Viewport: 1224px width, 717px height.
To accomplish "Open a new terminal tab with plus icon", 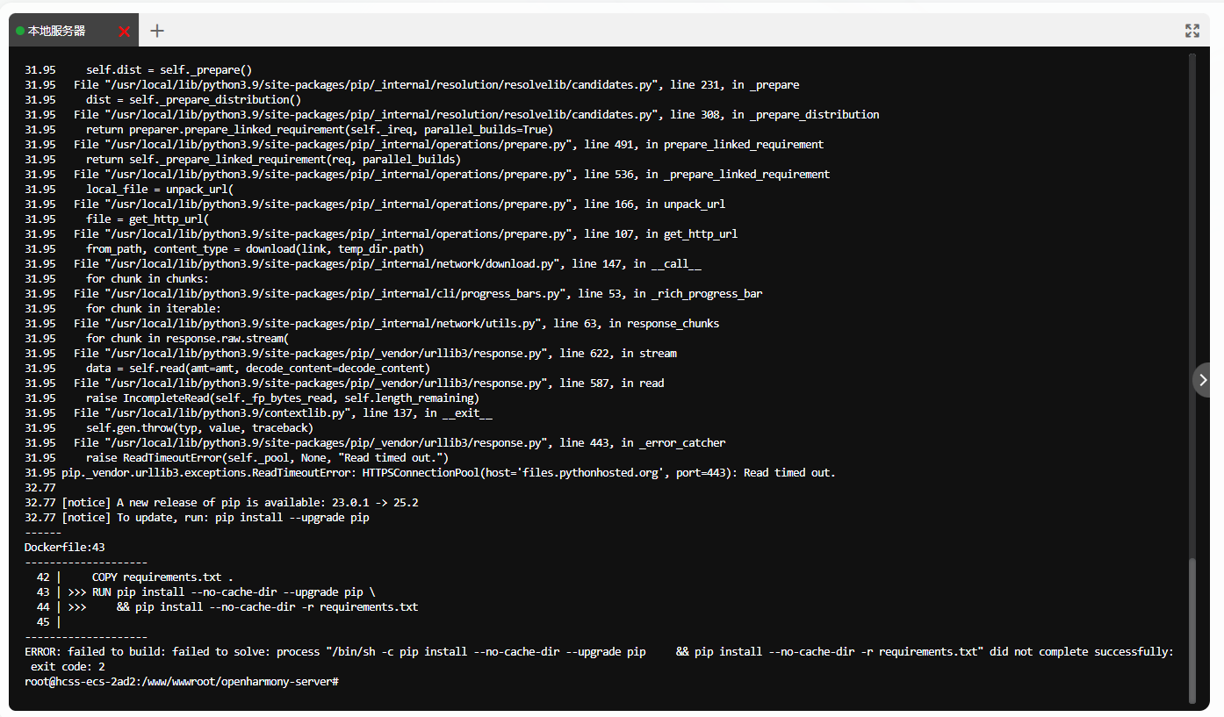I will pos(157,31).
